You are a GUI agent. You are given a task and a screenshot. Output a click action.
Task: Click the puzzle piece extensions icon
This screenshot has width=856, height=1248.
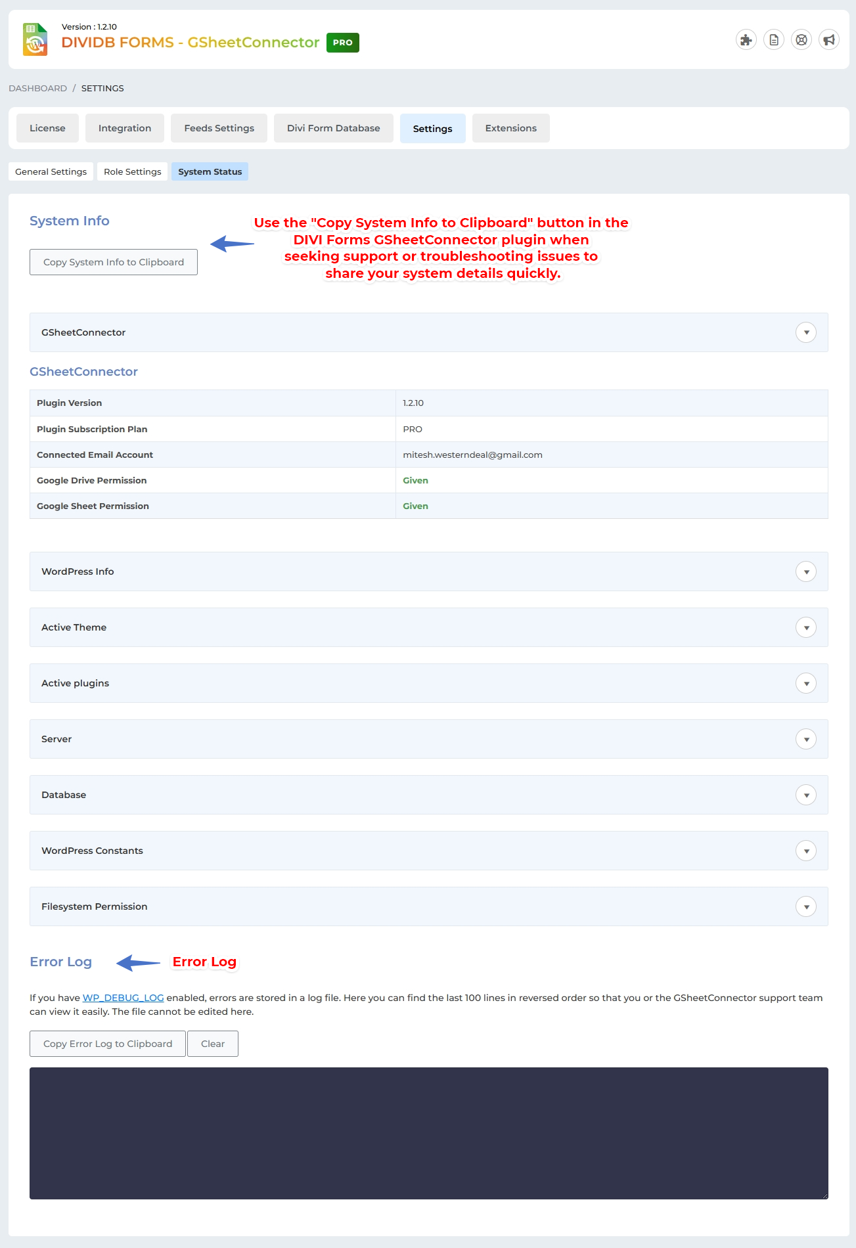(x=746, y=40)
